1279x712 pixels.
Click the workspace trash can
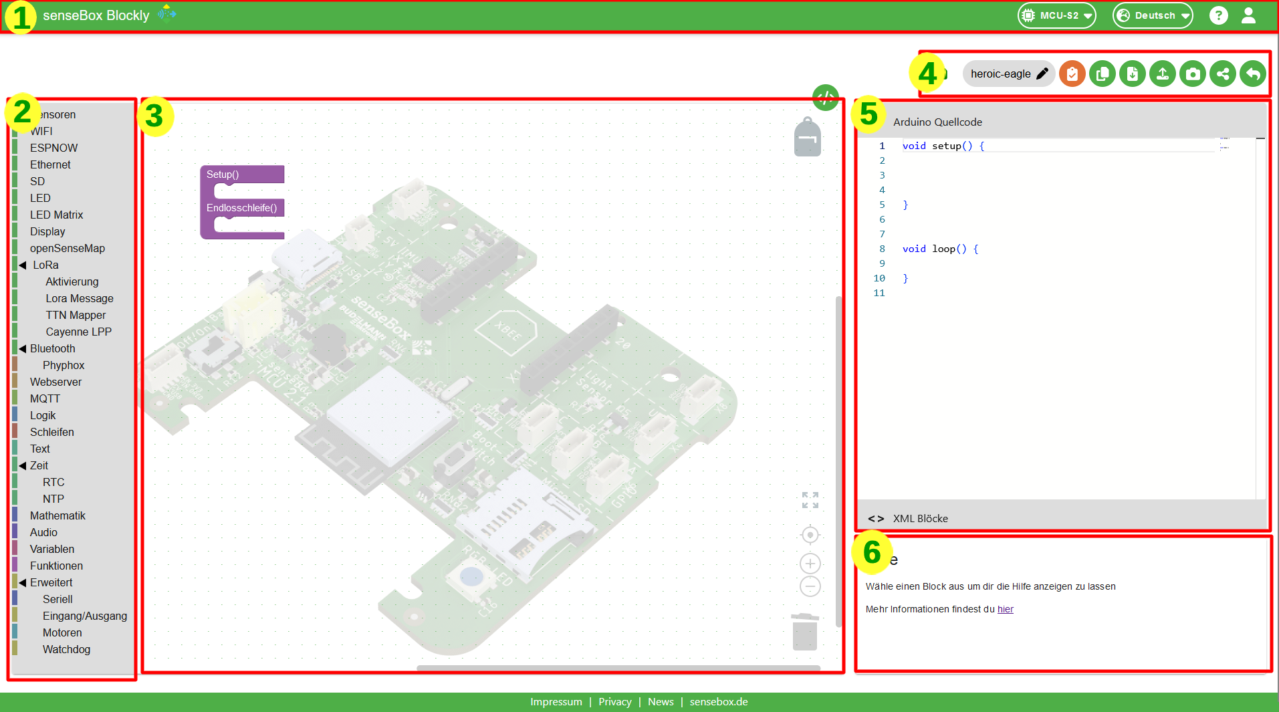click(x=805, y=632)
